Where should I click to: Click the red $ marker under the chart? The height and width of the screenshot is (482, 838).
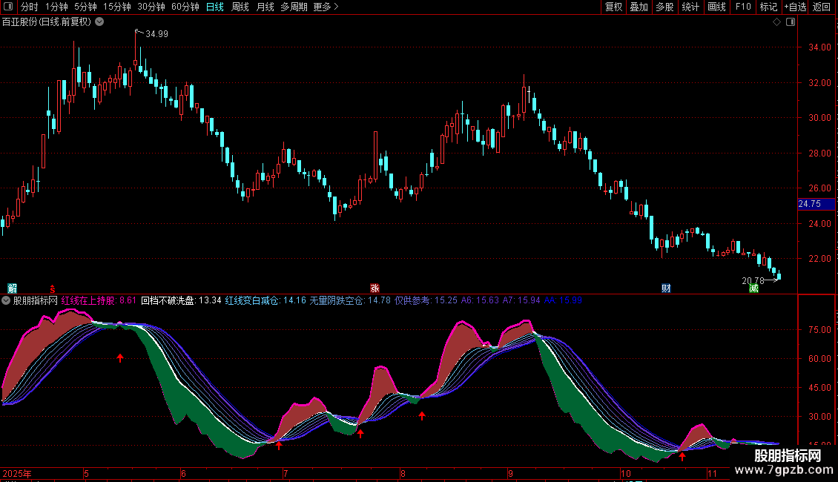(x=52, y=288)
